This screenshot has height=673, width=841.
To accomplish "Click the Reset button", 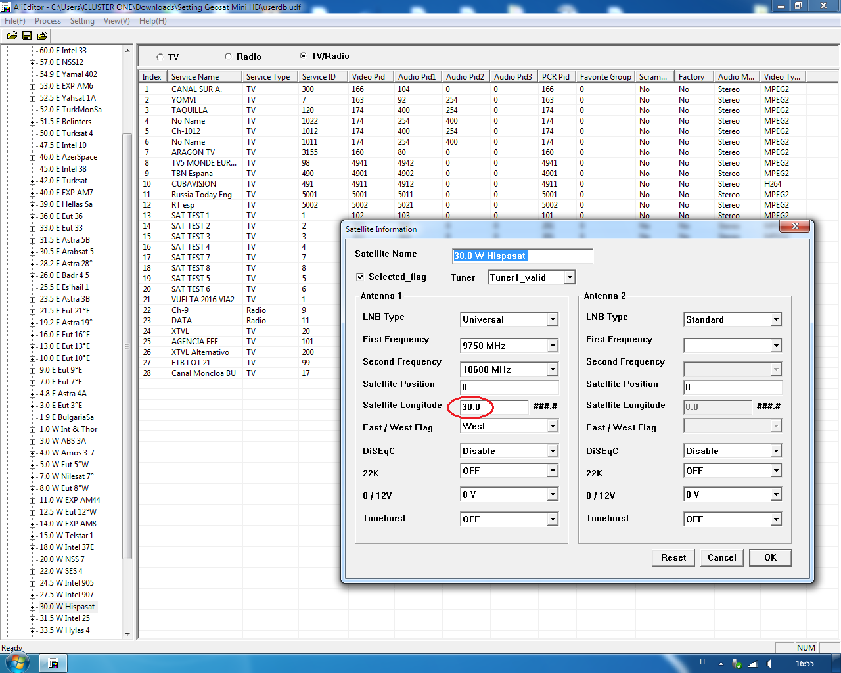I will tap(673, 557).
